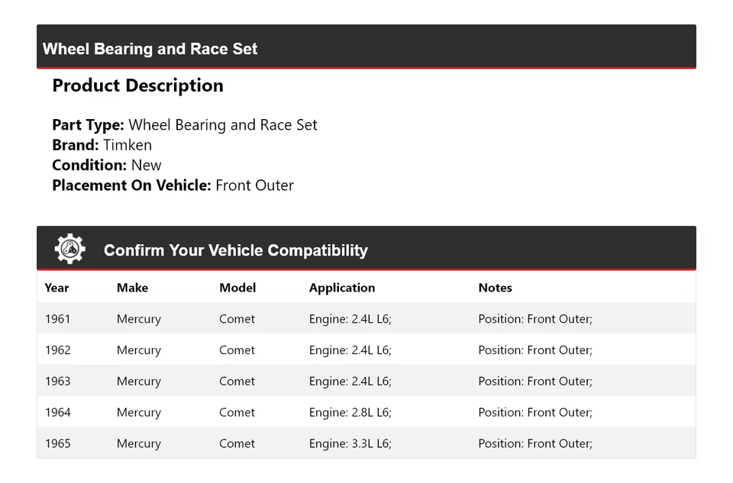Select the Condition: New text

(107, 165)
